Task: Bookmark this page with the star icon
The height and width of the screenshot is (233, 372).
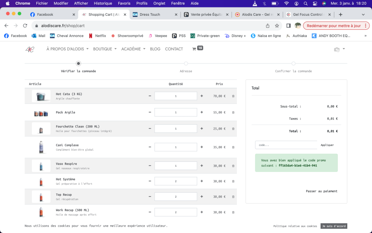Action: tap(277, 26)
